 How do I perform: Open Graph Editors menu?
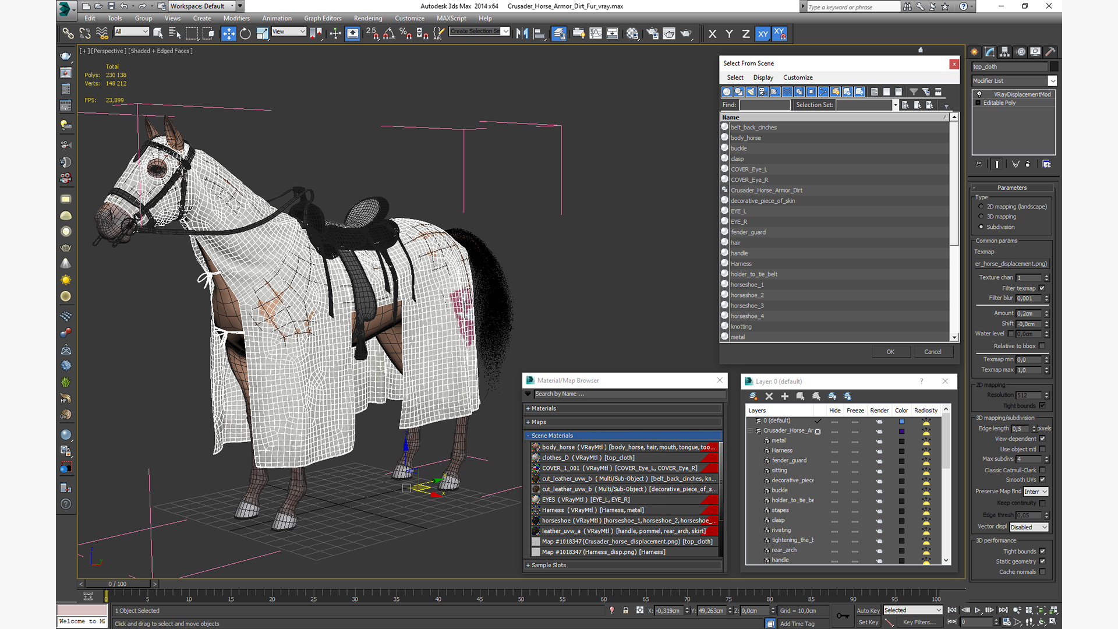click(x=323, y=18)
